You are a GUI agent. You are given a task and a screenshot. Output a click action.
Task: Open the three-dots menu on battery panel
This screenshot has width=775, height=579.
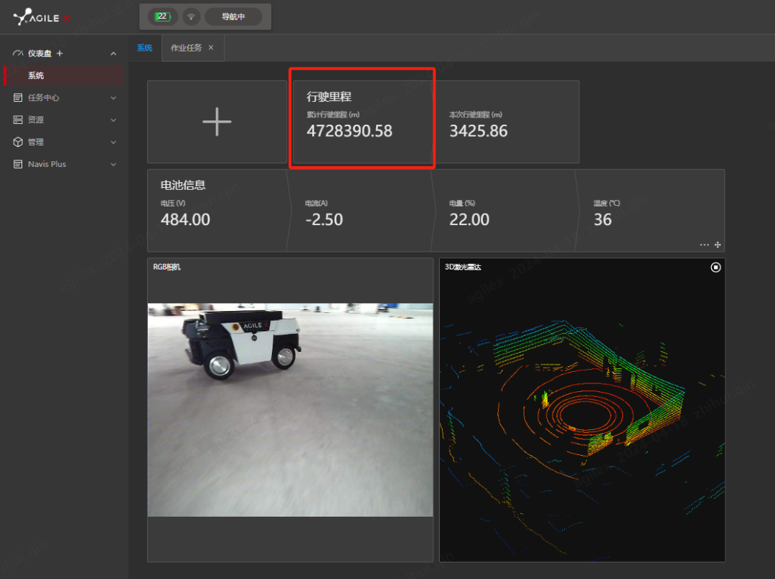tap(704, 244)
